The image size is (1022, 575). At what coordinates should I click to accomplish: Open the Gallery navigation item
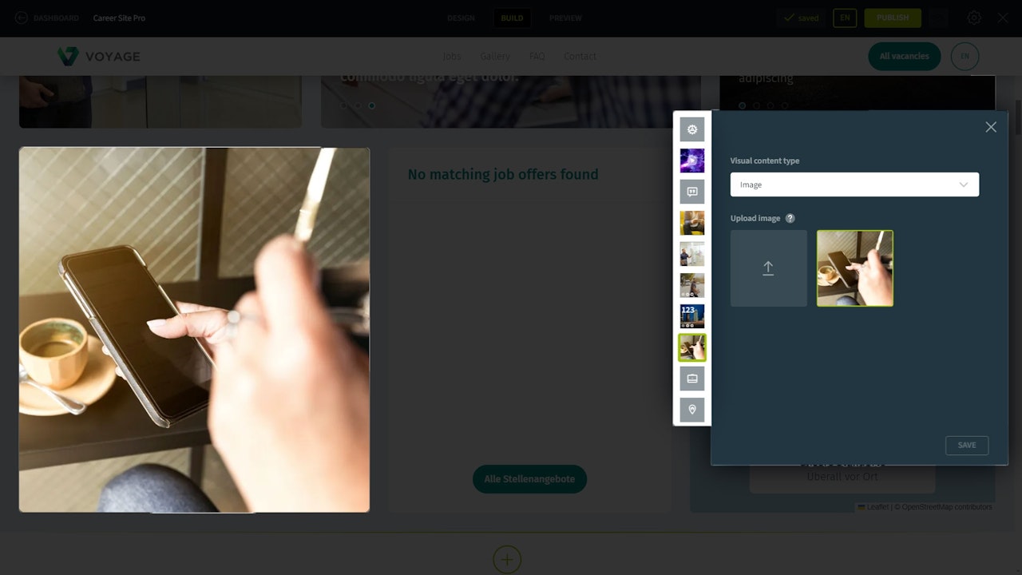[x=495, y=56]
